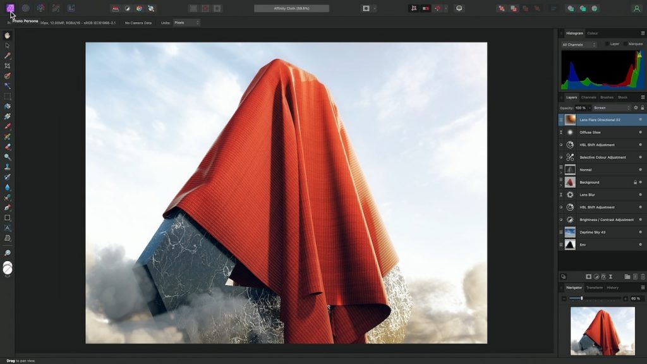Open the account icon in toolbar
Viewport: 647px width, 364px height.
click(x=636, y=8)
